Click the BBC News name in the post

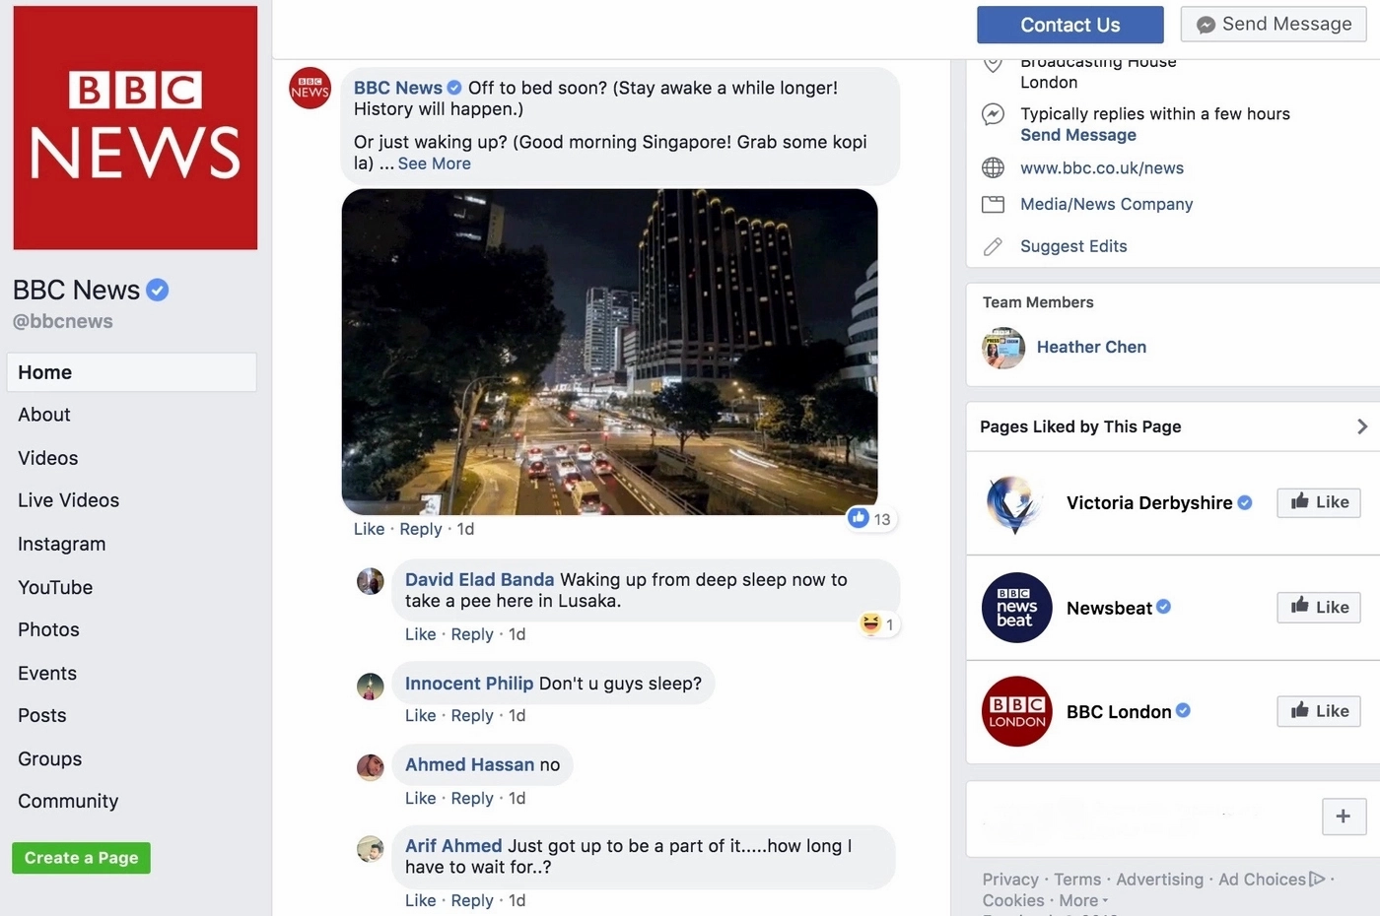point(398,88)
